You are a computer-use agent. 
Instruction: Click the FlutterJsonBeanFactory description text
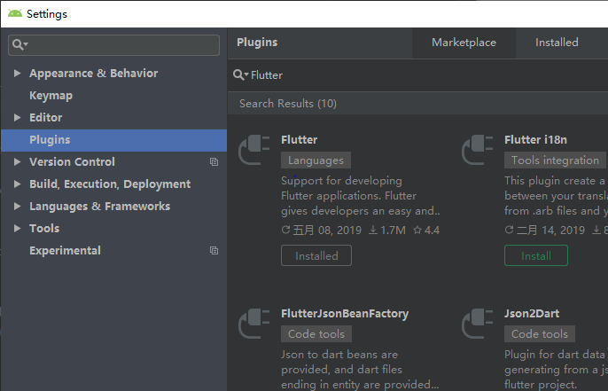click(x=360, y=369)
